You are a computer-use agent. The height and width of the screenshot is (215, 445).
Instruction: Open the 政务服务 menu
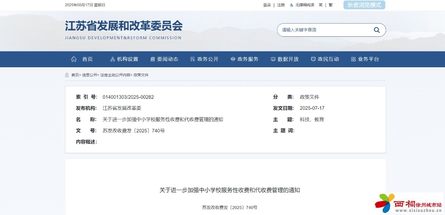(x=245, y=59)
